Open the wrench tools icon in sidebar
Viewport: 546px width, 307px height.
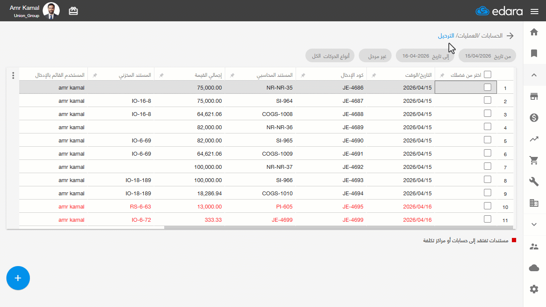[534, 182]
